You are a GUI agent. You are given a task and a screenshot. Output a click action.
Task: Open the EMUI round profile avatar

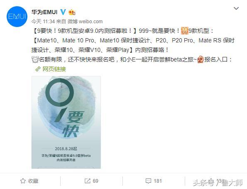[17, 16]
